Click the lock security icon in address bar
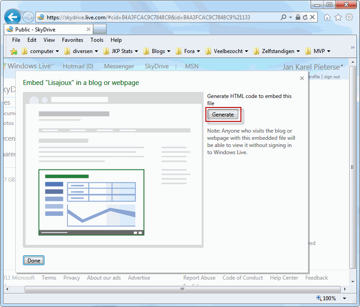Viewport: 360px width, 307px height. pos(298,17)
